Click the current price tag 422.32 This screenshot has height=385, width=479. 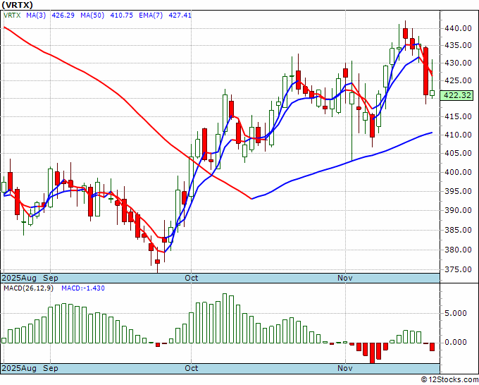click(457, 95)
